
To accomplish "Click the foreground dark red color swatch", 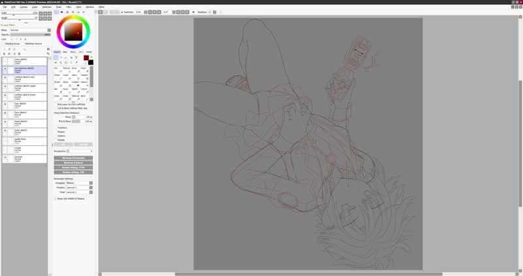I will tap(86, 58).
